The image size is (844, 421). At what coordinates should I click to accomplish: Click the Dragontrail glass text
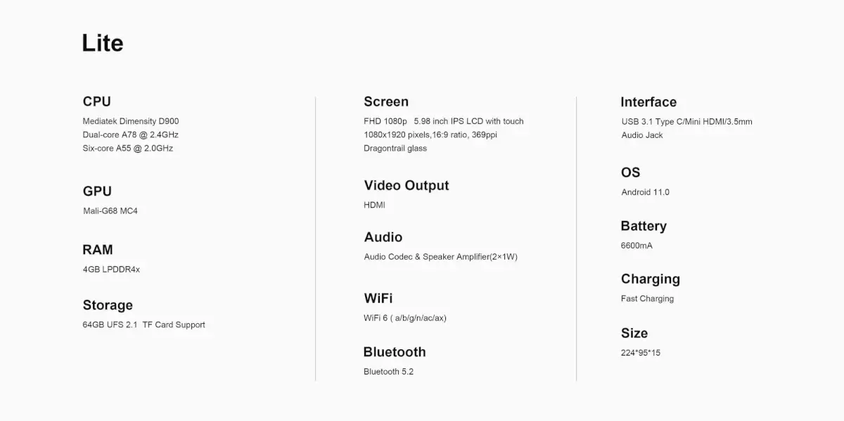click(x=395, y=148)
